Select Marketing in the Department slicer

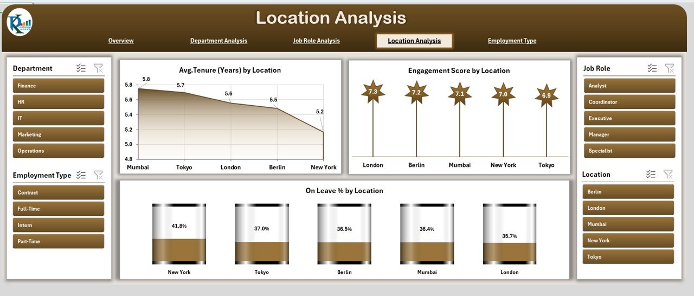(59, 134)
